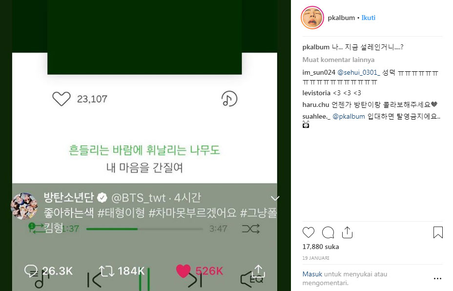Click the song heart icon beside 23,107
This screenshot has width=453, height=291.
tap(61, 99)
